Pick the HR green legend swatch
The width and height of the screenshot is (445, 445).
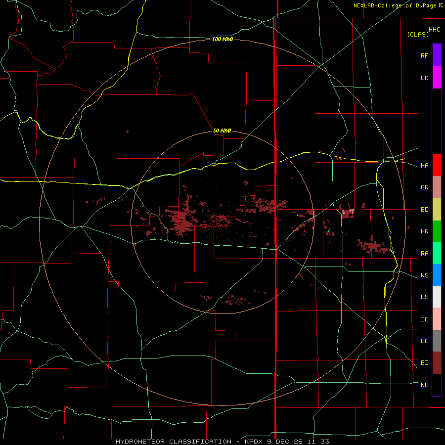tap(437, 231)
